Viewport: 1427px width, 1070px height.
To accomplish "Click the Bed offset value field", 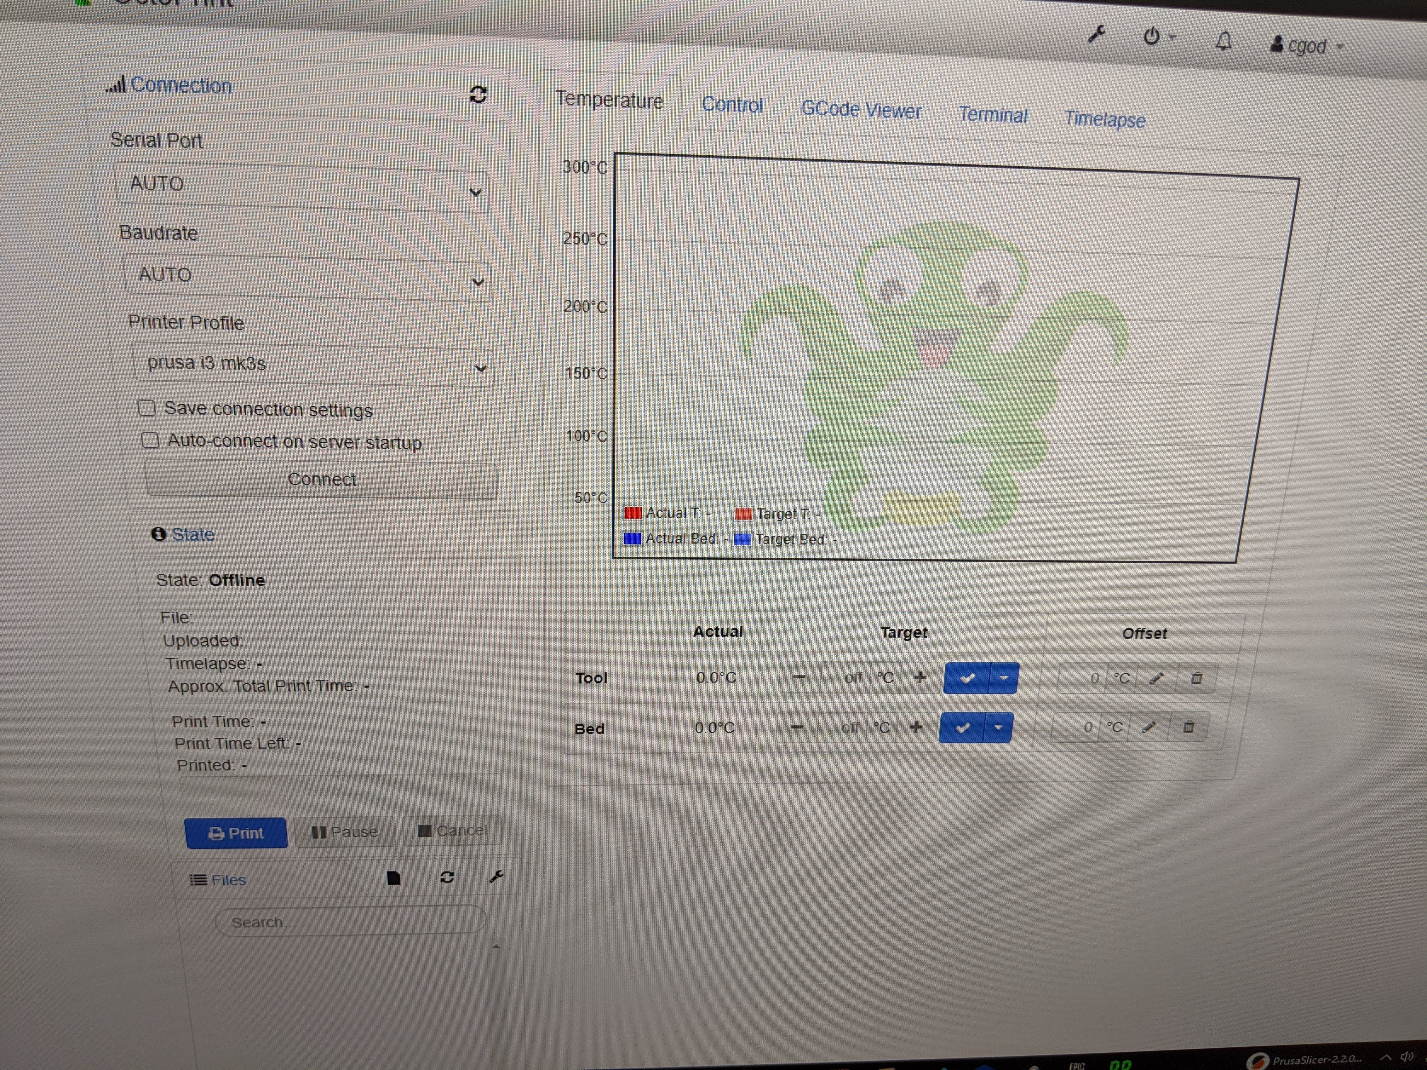I will tap(1075, 727).
